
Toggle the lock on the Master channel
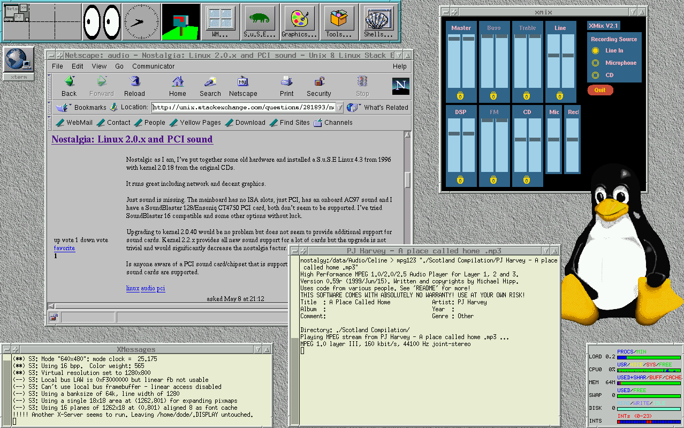coord(460,95)
